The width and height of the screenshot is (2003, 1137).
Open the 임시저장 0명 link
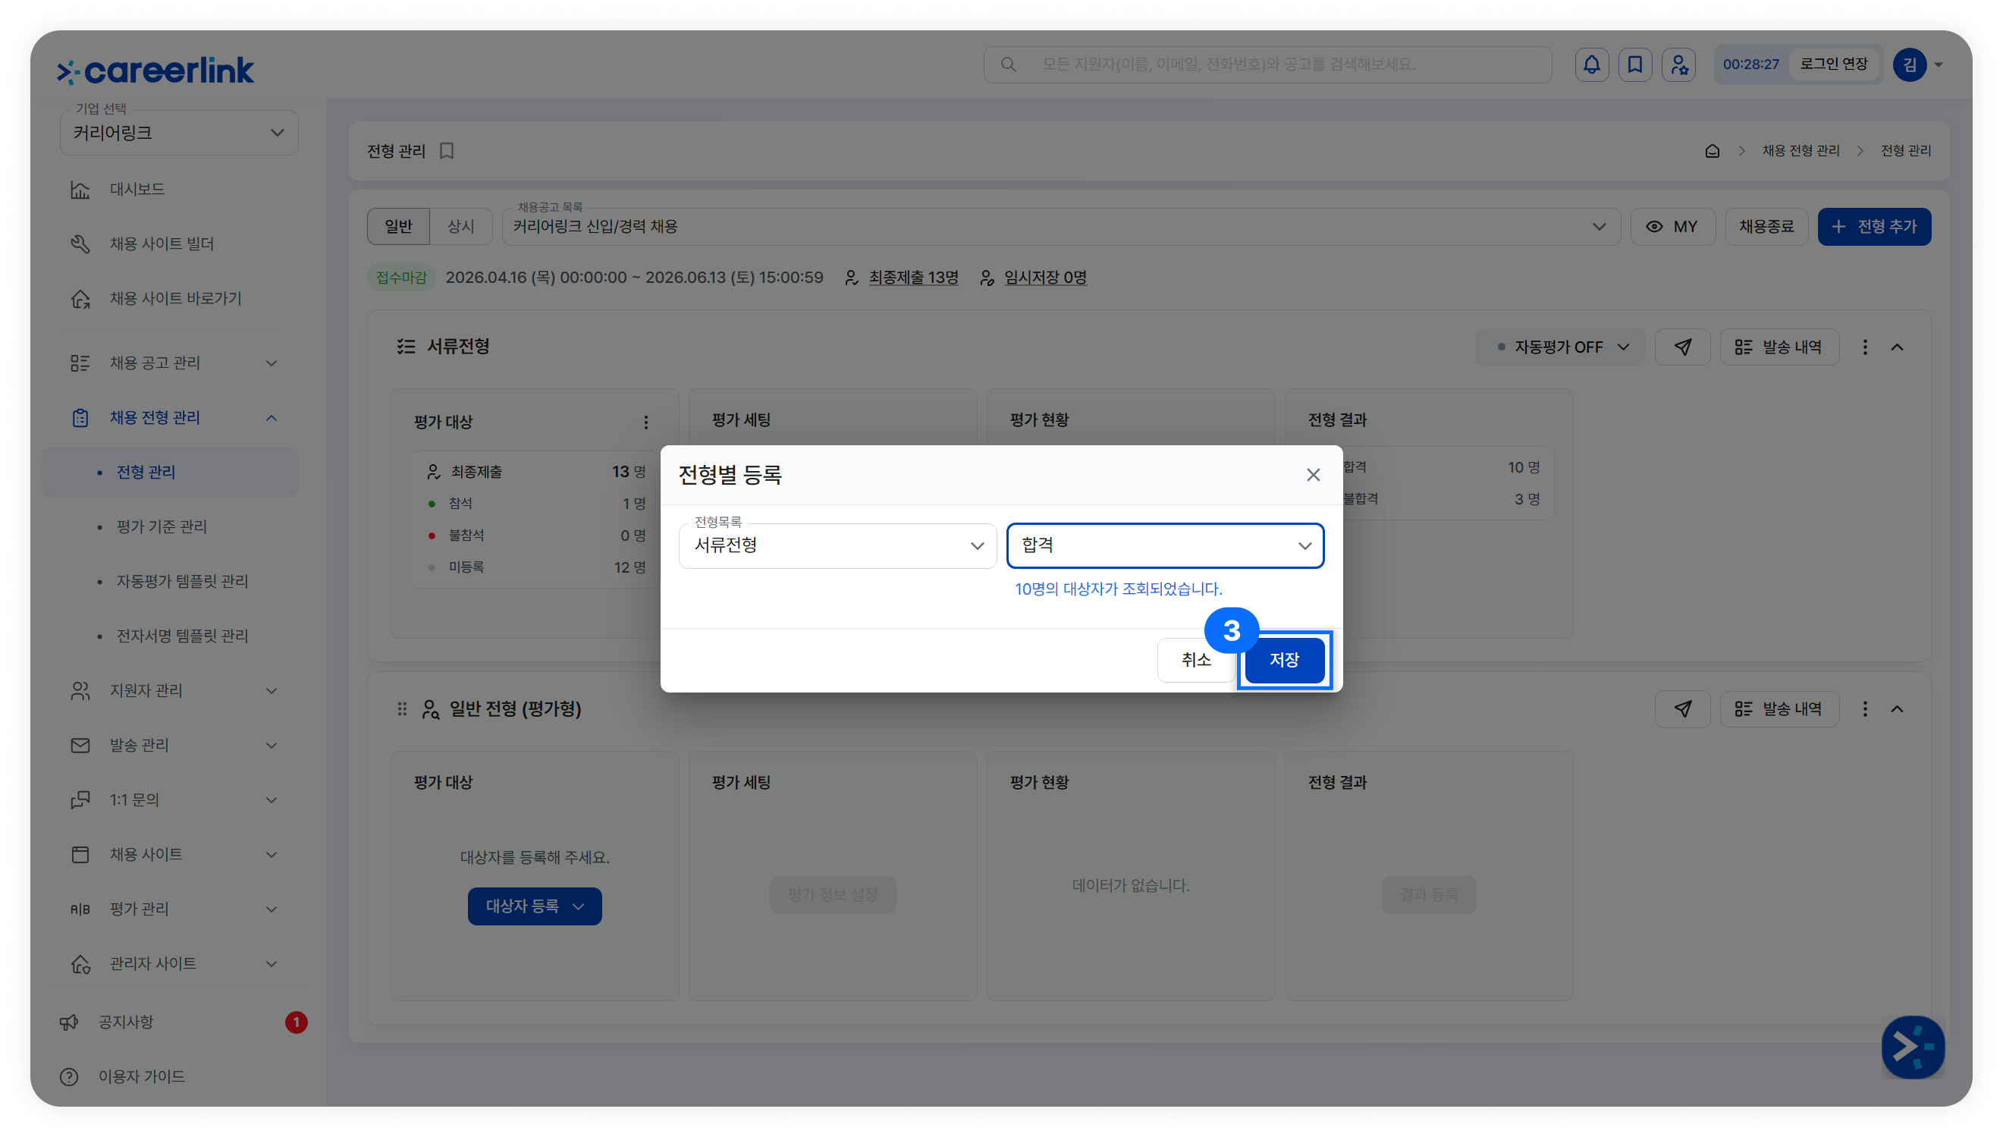[x=1045, y=278]
